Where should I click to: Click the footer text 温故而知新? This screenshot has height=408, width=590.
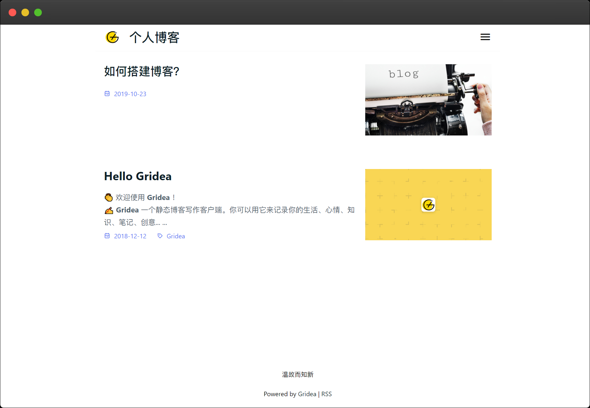click(298, 374)
